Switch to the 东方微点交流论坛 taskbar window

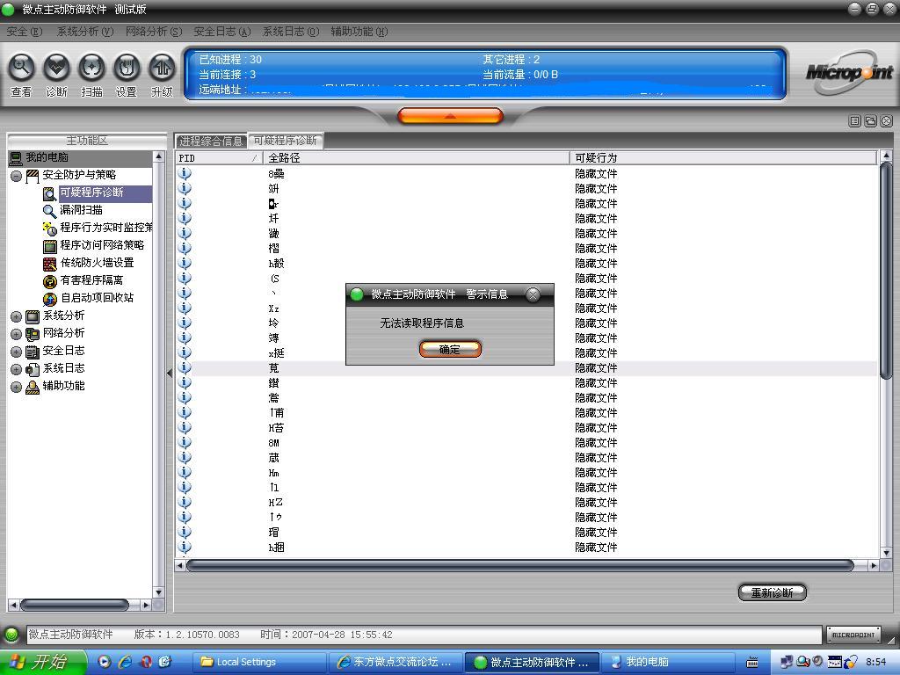click(396, 663)
